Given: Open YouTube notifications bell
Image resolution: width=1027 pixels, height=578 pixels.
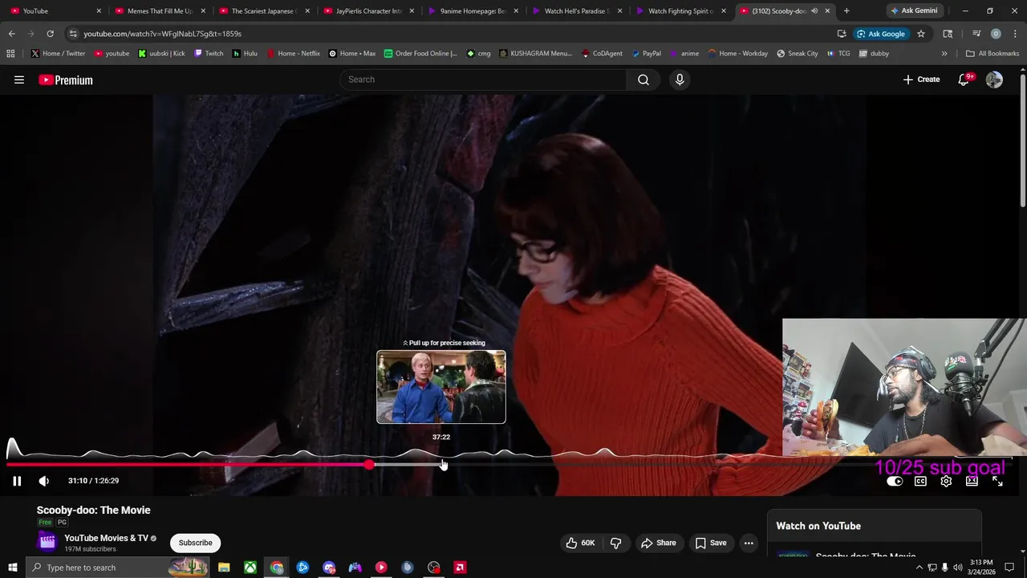Looking at the screenshot, I should click(x=964, y=79).
